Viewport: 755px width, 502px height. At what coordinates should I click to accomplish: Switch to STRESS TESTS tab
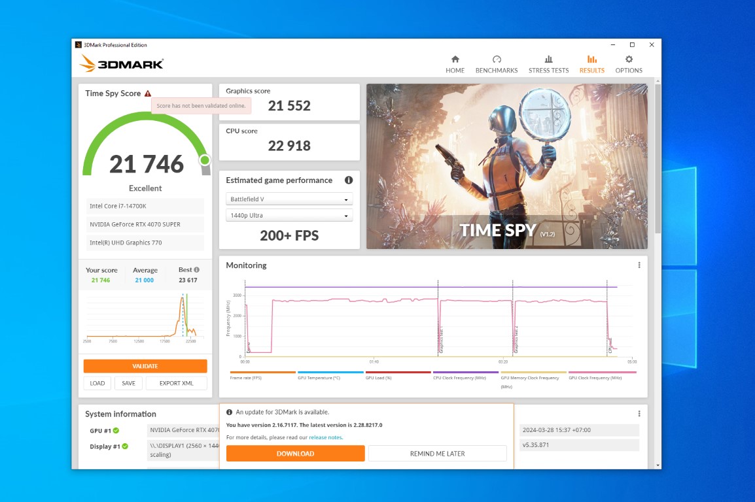point(548,65)
